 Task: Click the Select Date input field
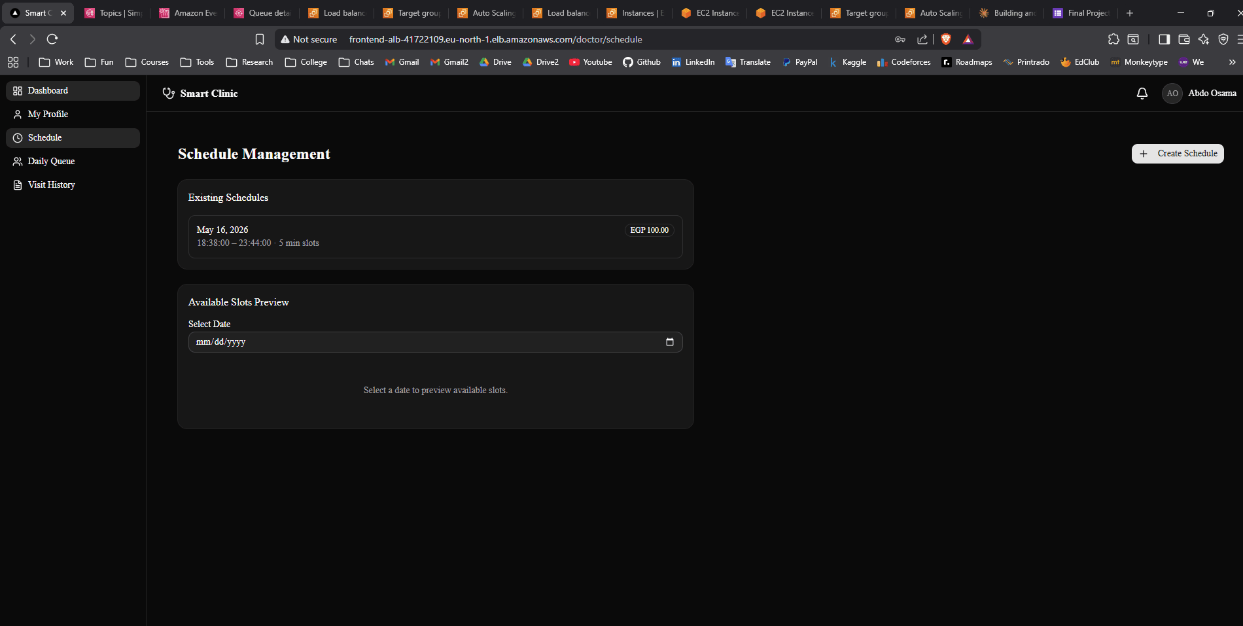point(436,342)
